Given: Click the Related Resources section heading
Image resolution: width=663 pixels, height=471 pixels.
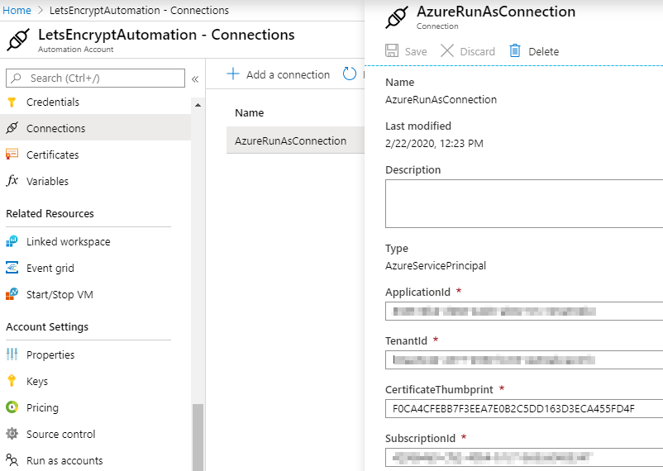Looking at the screenshot, I should (x=50, y=213).
